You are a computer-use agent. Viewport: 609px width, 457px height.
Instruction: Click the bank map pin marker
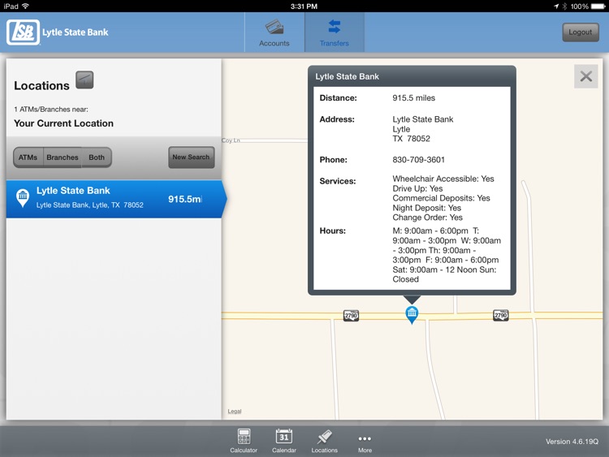tap(412, 314)
